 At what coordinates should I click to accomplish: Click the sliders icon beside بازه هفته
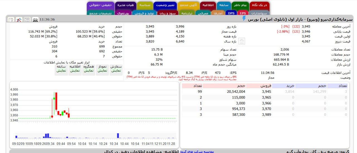[x=242, y=41]
